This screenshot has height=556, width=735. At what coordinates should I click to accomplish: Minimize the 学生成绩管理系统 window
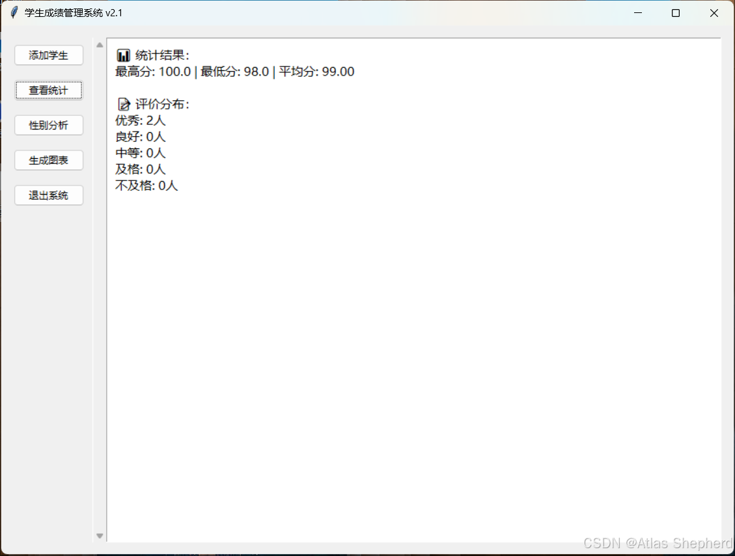click(x=638, y=12)
